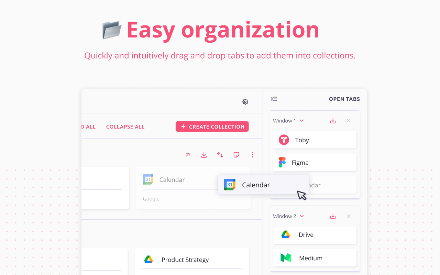The height and width of the screenshot is (275, 440).
Task: Select the Toby tab under Window 1
Action: click(x=315, y=140)
